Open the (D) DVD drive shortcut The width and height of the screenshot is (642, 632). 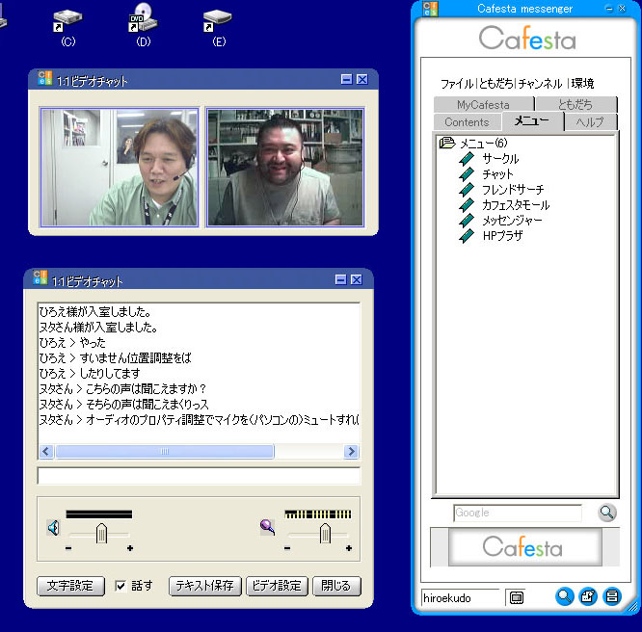pos(143,25)
